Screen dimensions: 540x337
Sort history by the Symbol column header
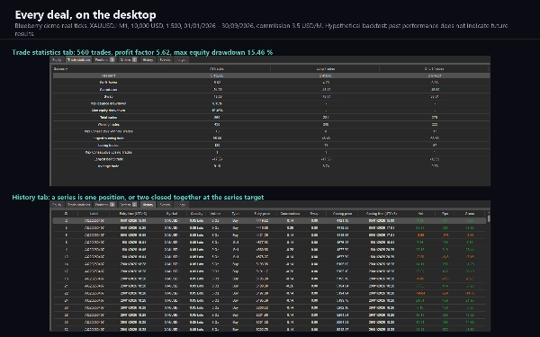(172, 214)
